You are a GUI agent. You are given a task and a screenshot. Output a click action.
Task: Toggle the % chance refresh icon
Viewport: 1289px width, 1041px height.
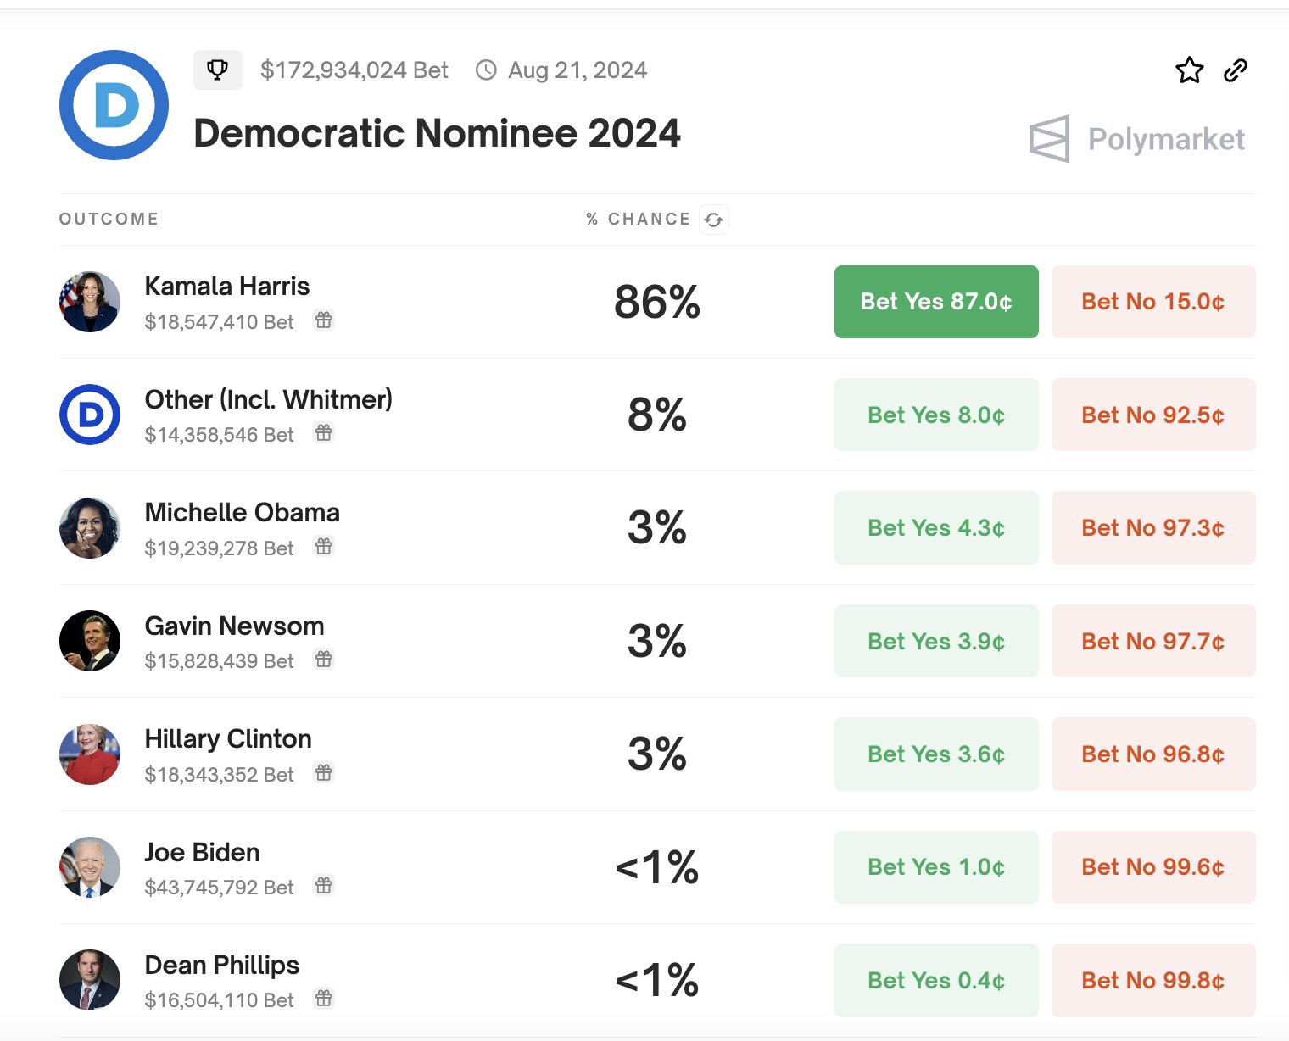[714, 220]
